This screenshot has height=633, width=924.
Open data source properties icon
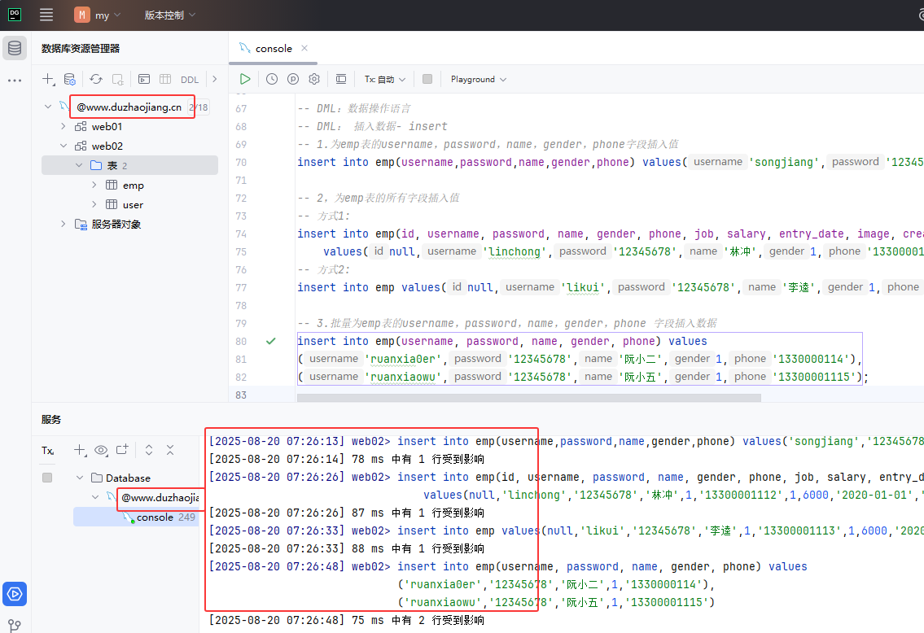pos(70,79)
